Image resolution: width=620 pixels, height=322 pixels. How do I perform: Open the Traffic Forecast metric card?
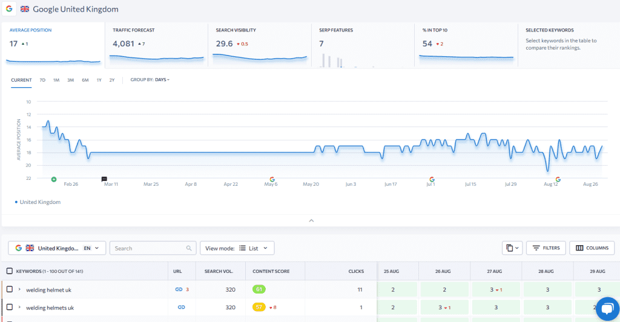pos(156,45)
